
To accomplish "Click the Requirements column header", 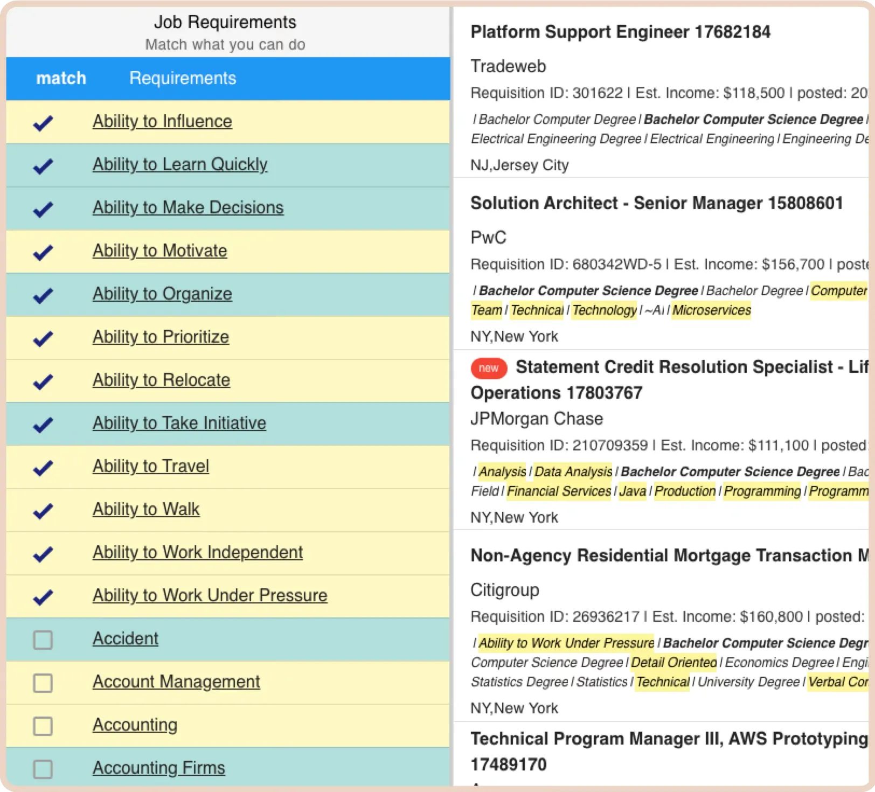I will 183,78.
